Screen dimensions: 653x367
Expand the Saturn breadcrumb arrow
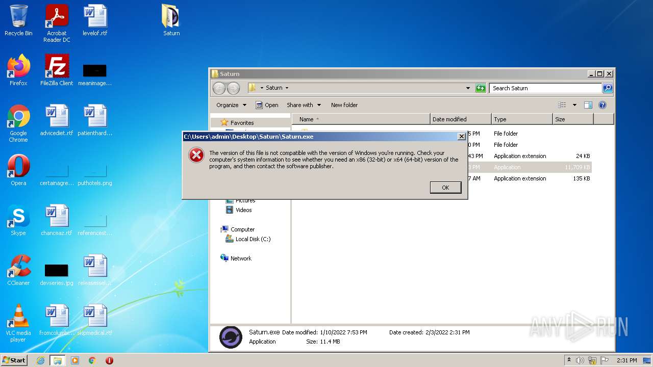click(x=287, y=88)
